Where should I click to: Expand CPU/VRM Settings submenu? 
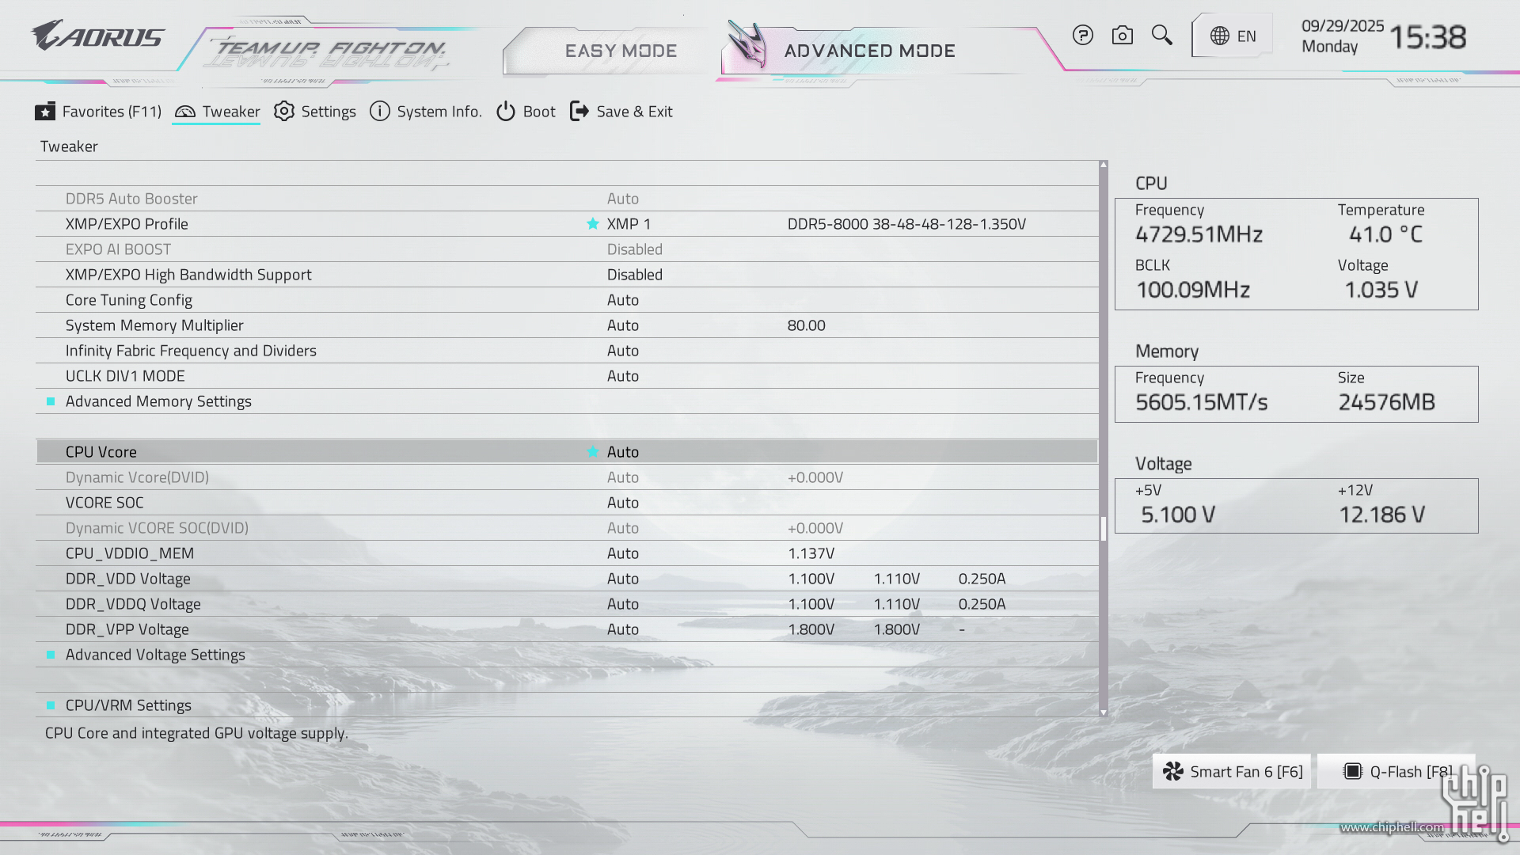pyautogui.click(x=128, y=705)
